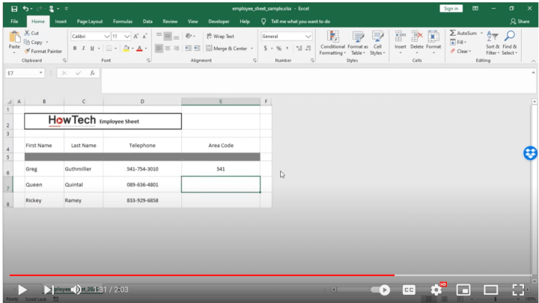Expand the Number Format dropdown showing General
Image resolution: width=539 pixels, height=303 pixels.
coord(308,36)
